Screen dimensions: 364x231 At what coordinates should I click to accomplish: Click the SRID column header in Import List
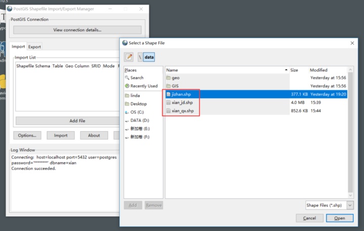(x=96, y=66)
